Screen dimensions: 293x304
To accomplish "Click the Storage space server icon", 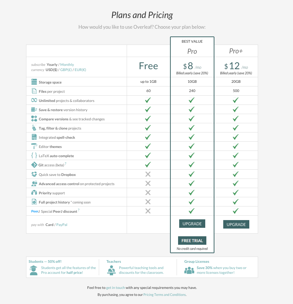I will click(x=34, y=82).
